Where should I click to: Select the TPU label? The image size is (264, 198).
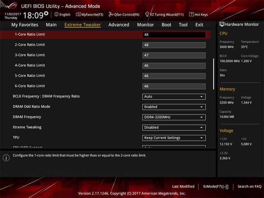16,137
